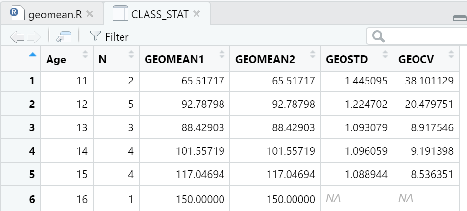Select row number 4
467x211 pixels.
coord(21,151)
